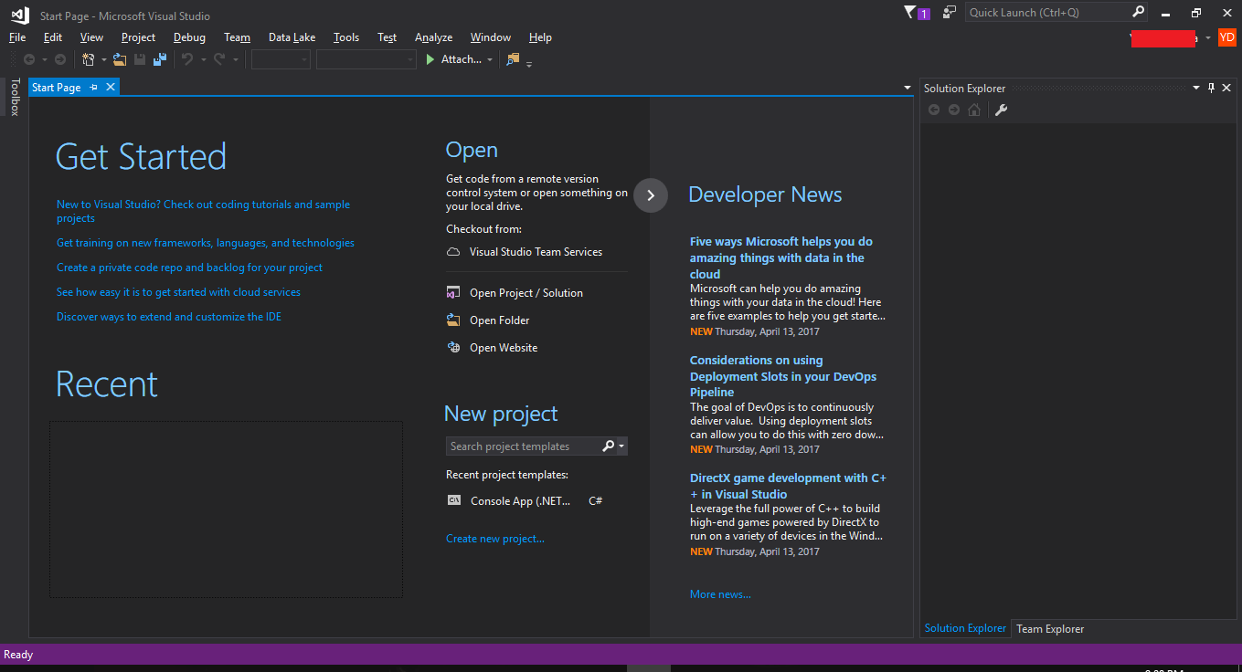1242x672 pixels.
Task: Open the Data Lake menu
Action: coord(292,37)
